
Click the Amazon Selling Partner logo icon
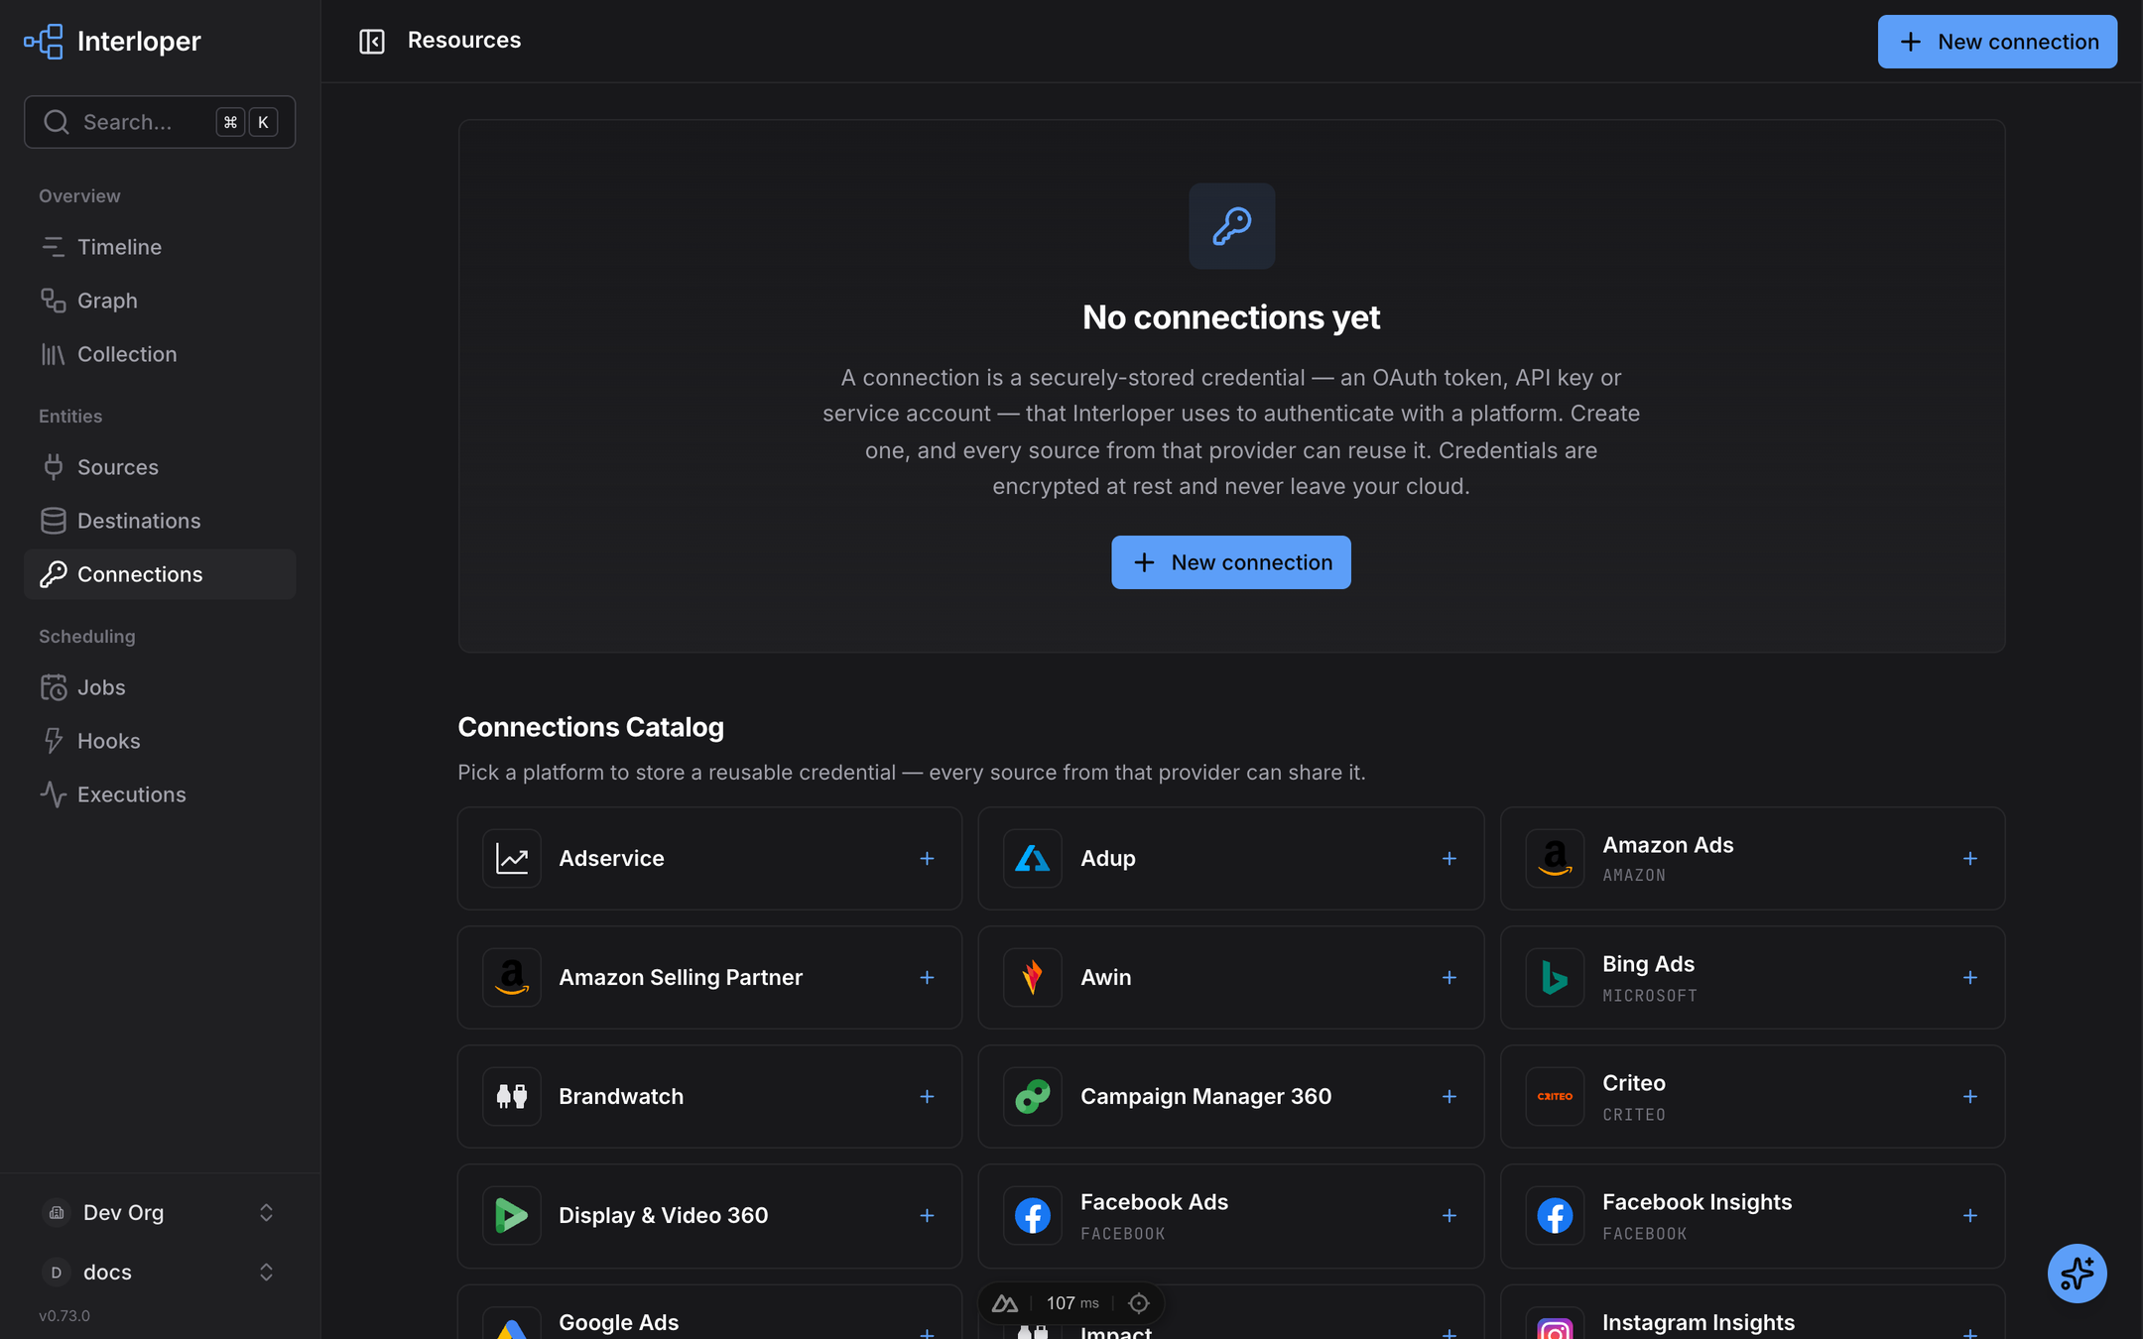(x=511, y=977)
